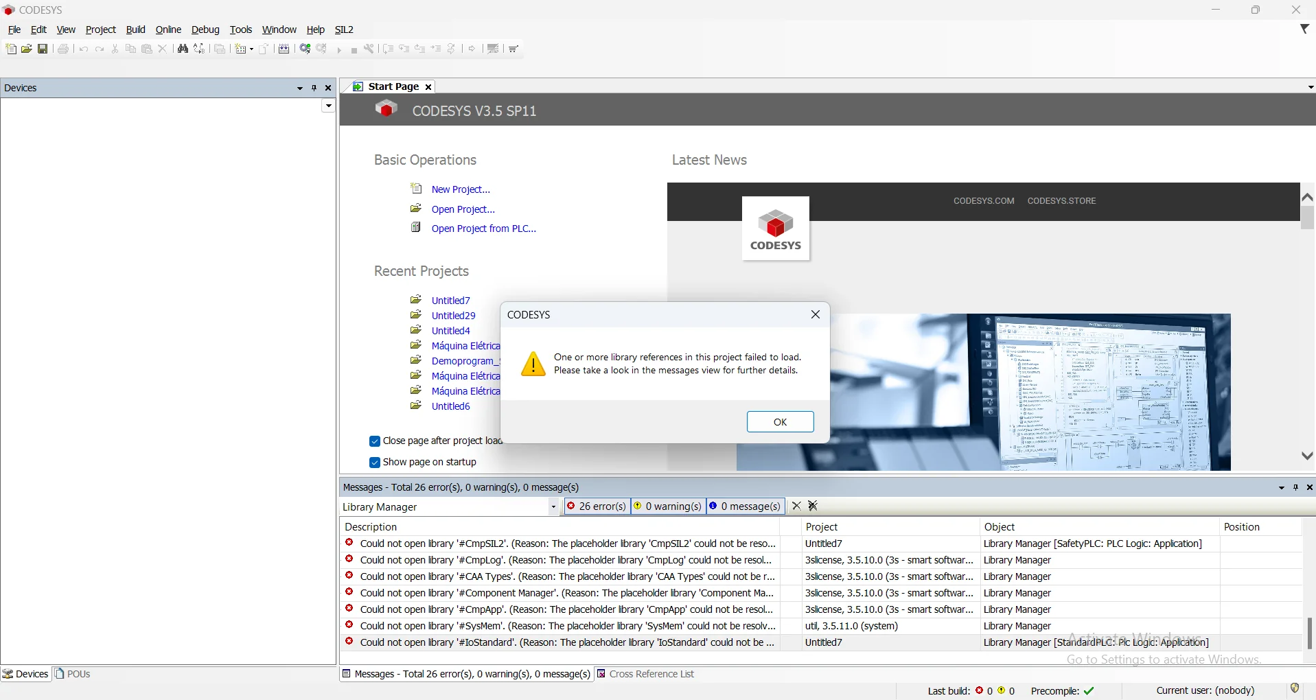Viewport: 1316px width, 700px height.
Task: Click the Print toolbar icon
Action: pos(63,49)
